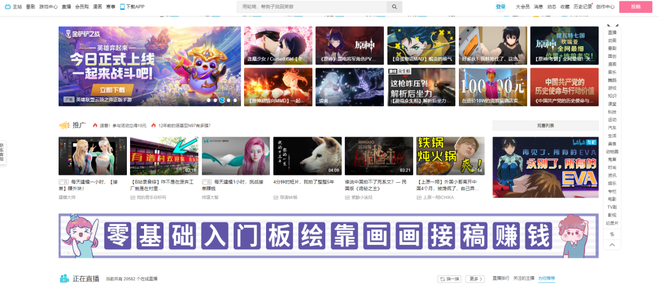
Task: Jump to 纪录片 in the right sidebar
Action: 612,223
